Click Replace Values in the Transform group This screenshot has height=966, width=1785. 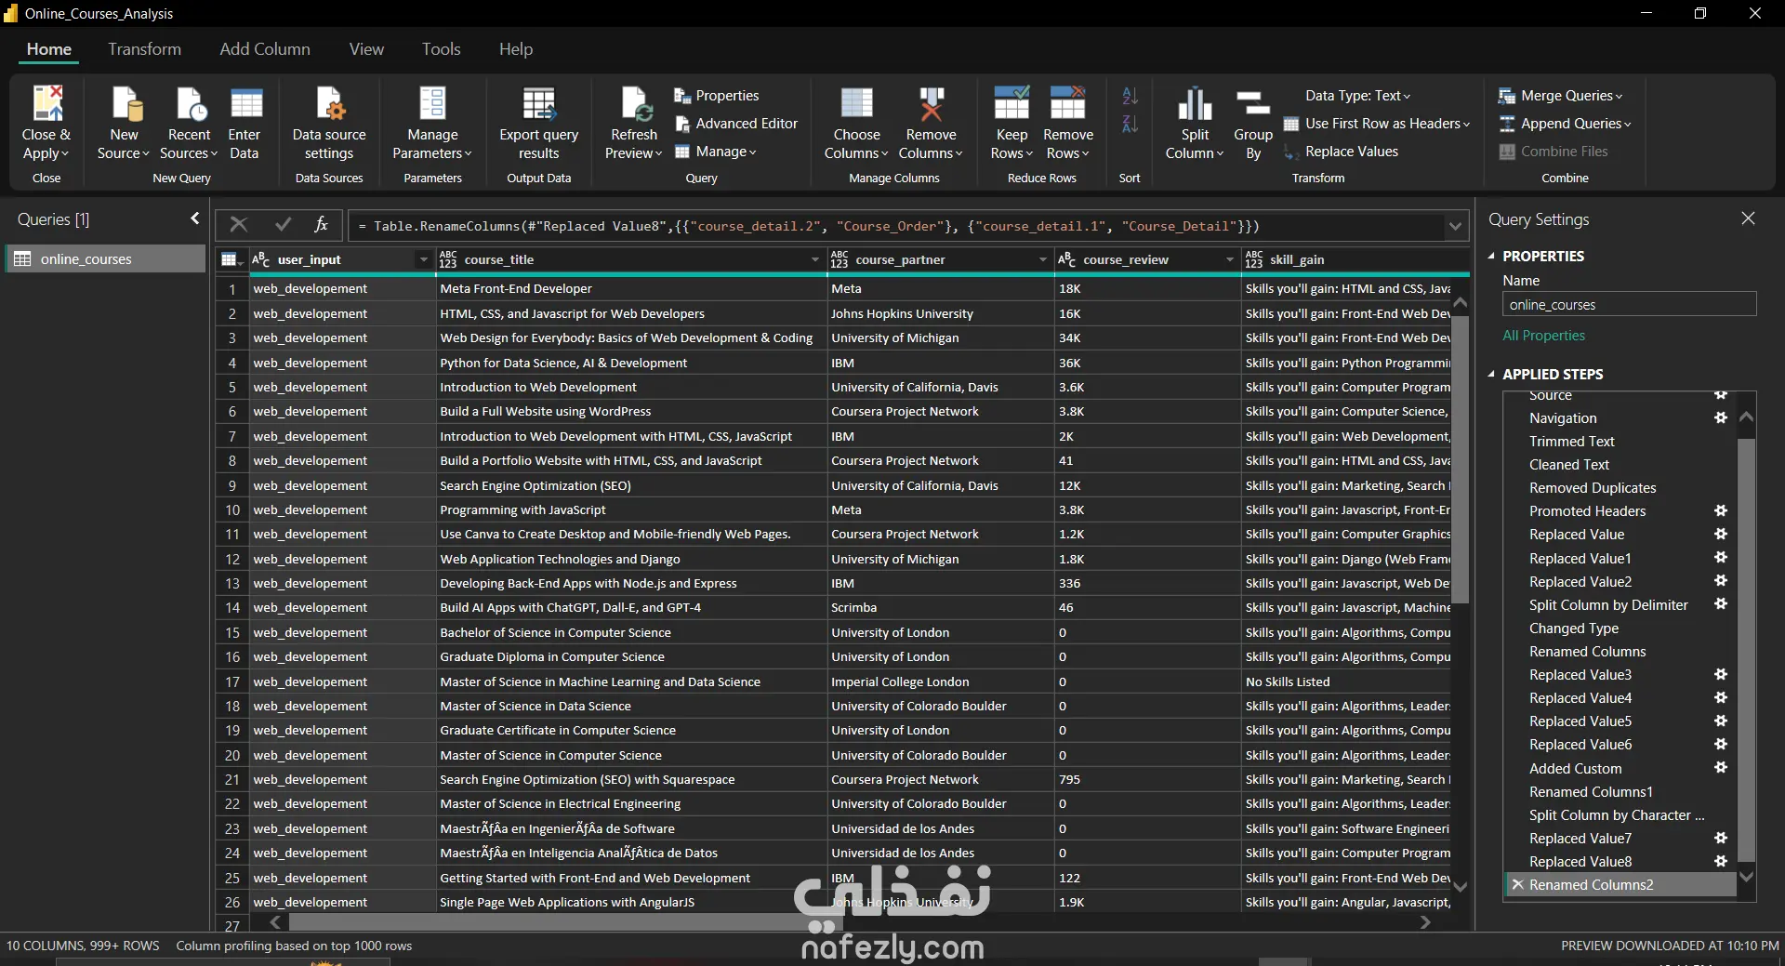coord(1340,152)
